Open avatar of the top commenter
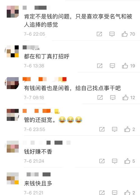 point(13,11)
